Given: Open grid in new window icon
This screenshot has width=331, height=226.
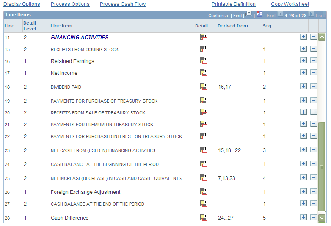Looking at the screenshot, I should click(x=248, y=14).
